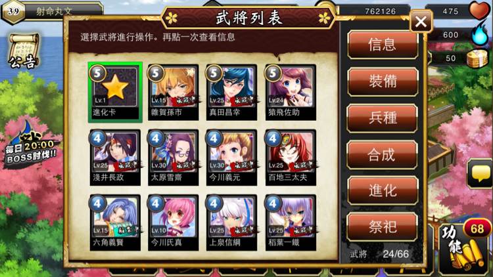This screenshot has width=493, height=277.
Task: Select general 真田昌幸 card
Action: 231,93
